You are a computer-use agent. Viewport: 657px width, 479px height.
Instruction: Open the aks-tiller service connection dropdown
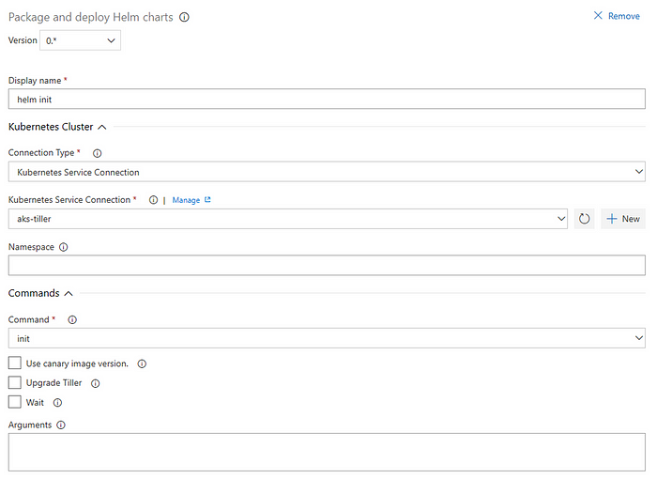[x=288, y=219]
